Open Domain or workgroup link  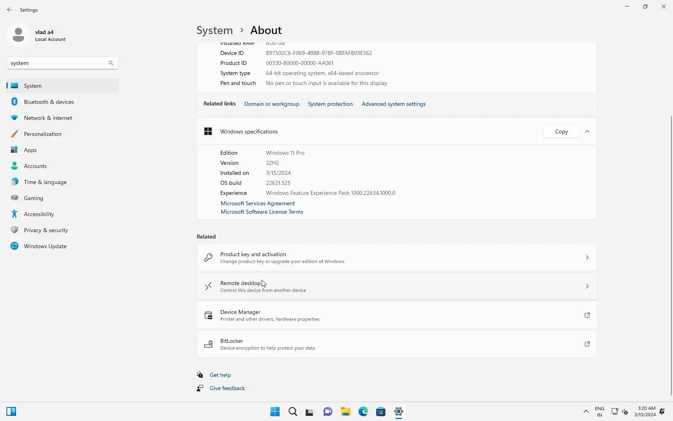click(x=272, y=104)
